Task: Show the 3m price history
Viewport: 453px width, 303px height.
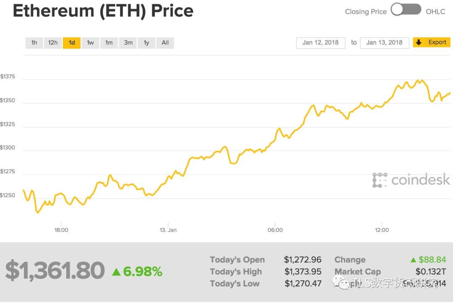Action: pyautogui.click(x=128, y=43)
